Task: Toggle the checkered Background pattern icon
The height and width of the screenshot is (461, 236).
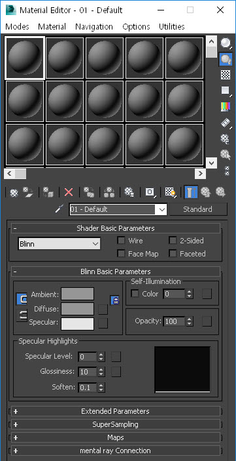Action: (226, 75)
